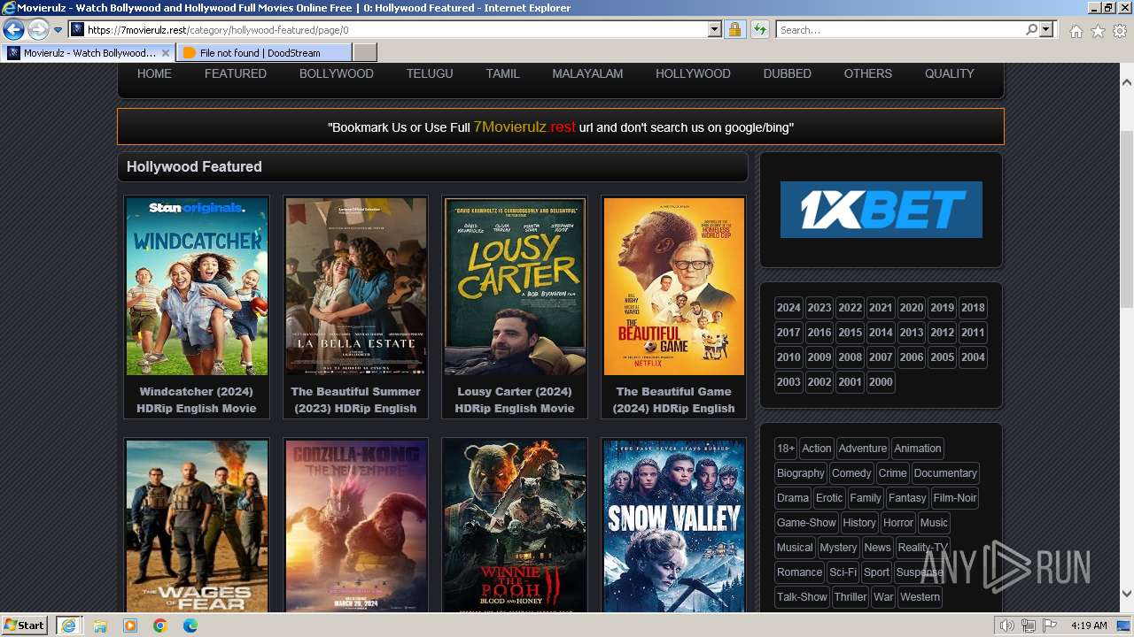Click the page scrollbar up arrow
Viewport: 1134px width, 637px height.
pos(1126,81)
